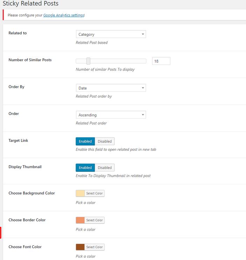Click the similar posts number field showing 18
Viewport: 246px width, 260px height.
click(161, 61)
